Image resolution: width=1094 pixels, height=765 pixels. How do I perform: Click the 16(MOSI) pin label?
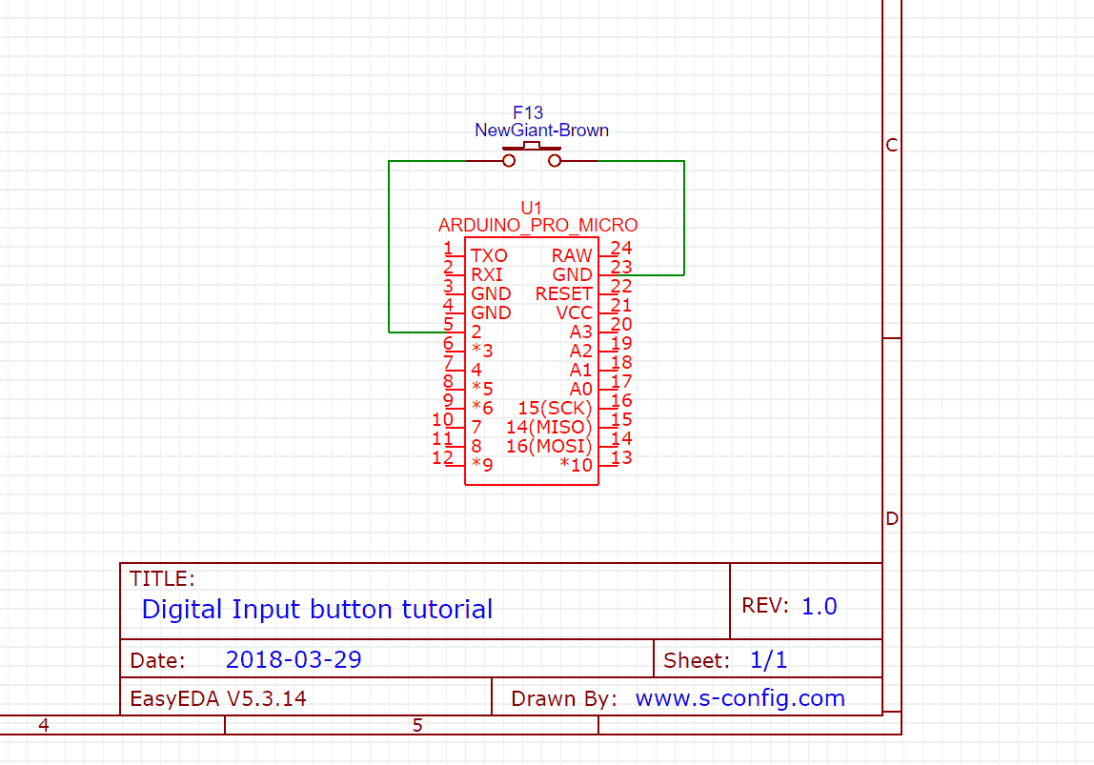click(x=549, y=446)
